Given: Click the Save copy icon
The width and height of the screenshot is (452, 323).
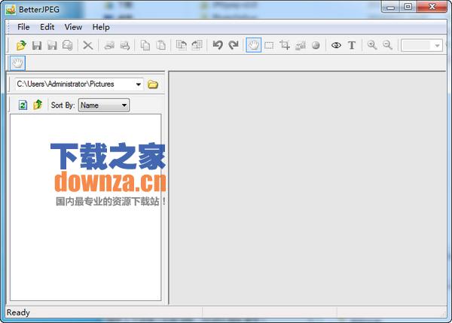Looking at the screenshot, I should point(68,45).
